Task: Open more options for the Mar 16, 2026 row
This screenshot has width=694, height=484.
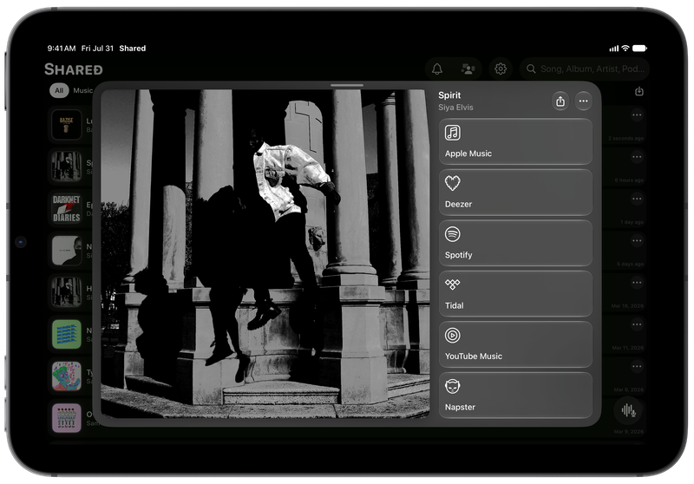Action: pos(637,283)
